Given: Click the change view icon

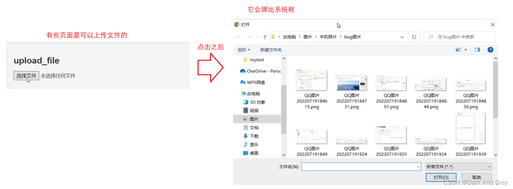Looking at the screenshot, I should pos(458,50).
